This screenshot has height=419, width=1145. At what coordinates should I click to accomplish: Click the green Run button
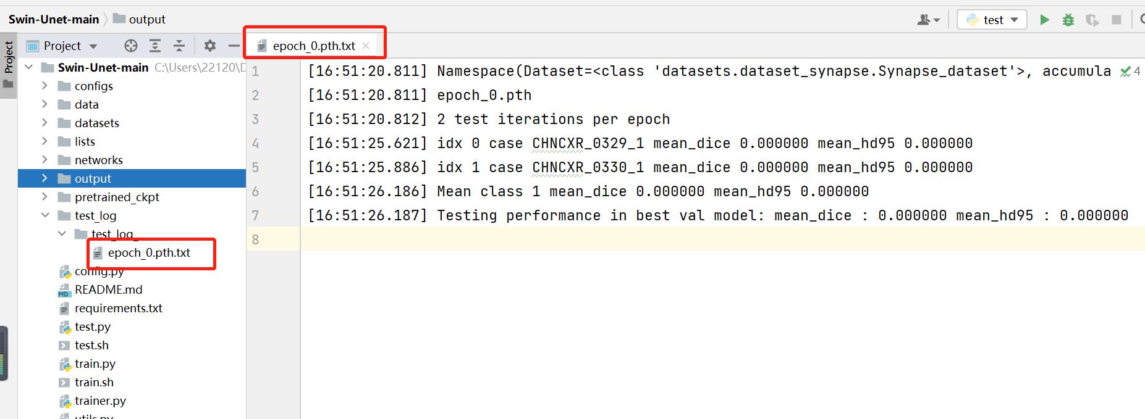(1044, 20)
